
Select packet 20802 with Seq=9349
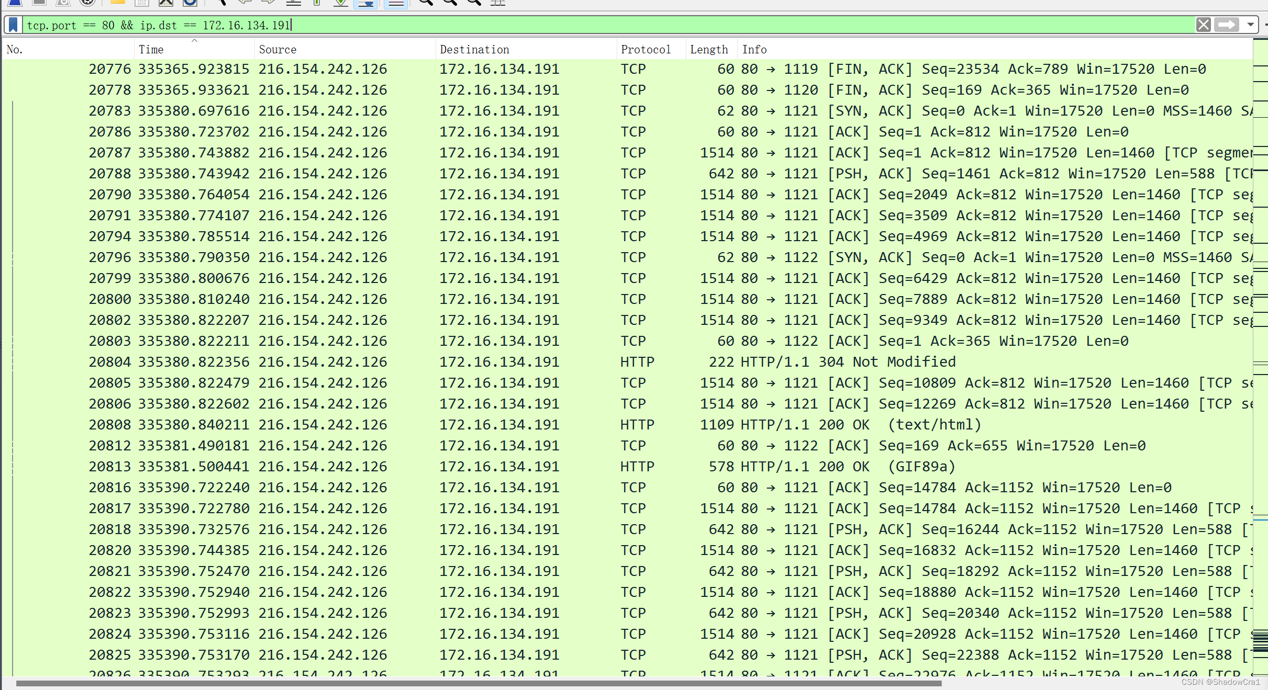point(627,320)
